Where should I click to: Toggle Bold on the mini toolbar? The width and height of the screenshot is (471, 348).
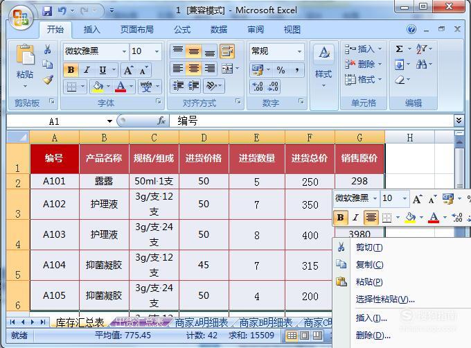(340, 217)
